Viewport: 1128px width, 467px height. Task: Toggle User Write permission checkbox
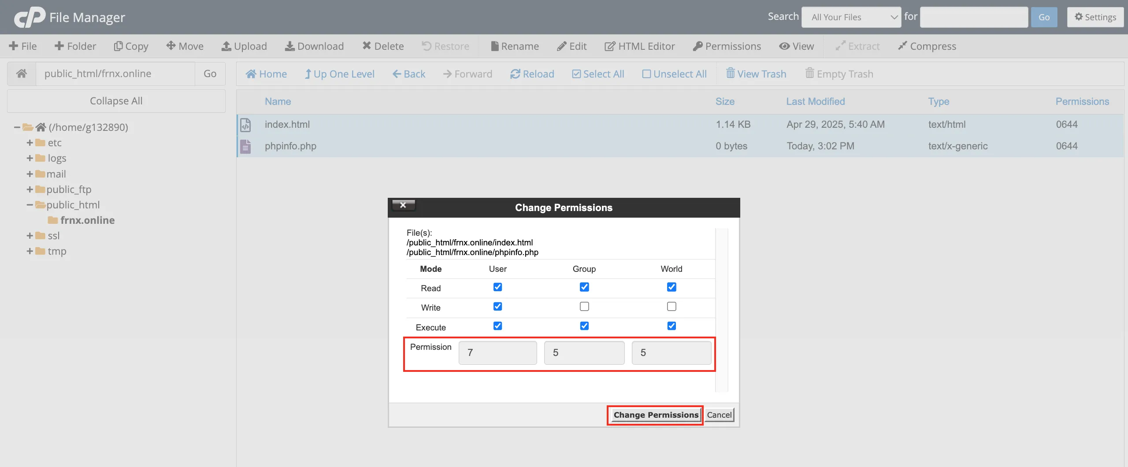[x=497, y=307]
